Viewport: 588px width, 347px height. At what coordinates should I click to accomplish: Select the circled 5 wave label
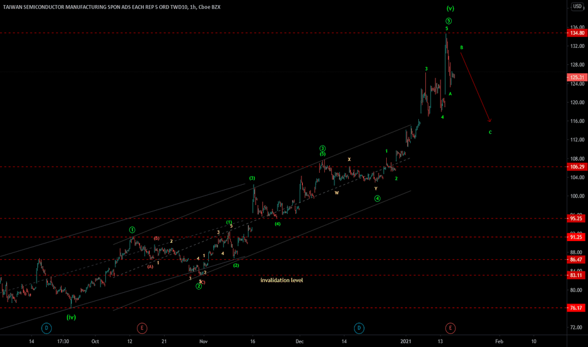pyautogui.click(x=449, y=21)
